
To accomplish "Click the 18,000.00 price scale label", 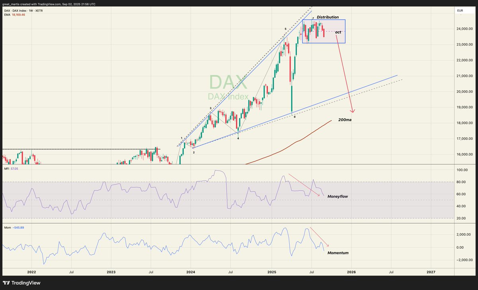I will pos(464,123).
